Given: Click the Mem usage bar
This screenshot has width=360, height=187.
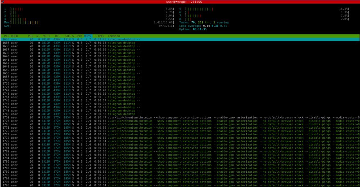Looking at the screenshot, I should point(90,22).
